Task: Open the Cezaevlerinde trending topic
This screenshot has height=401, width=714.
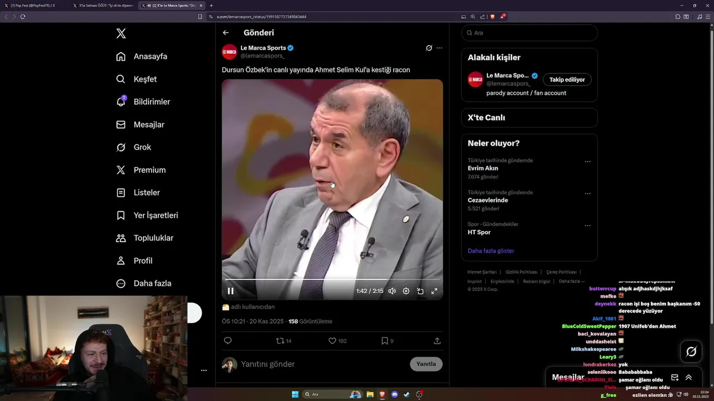Action: point(488,200)
